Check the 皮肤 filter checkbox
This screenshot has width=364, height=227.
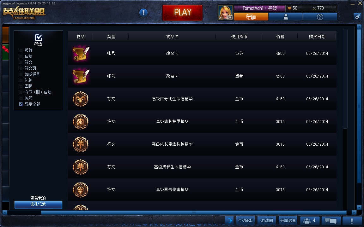(x=21, y=56)
